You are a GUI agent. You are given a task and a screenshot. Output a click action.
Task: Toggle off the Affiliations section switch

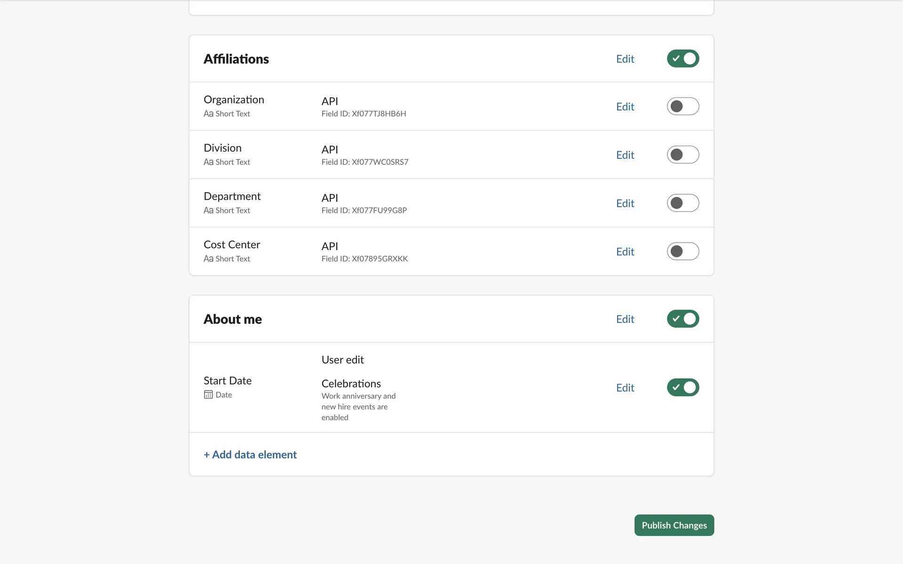coord(682,59)
